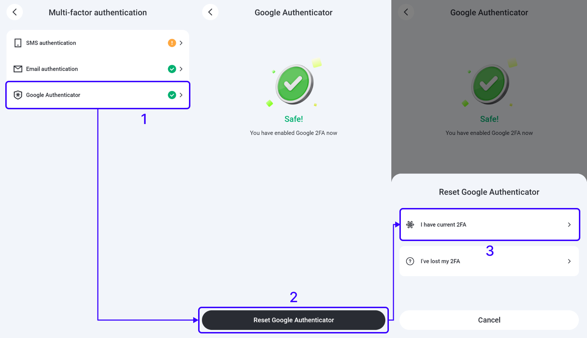Open Google Authenticator row chevron
The height and width of the screenshot is (338, 587).
[181, 95]
